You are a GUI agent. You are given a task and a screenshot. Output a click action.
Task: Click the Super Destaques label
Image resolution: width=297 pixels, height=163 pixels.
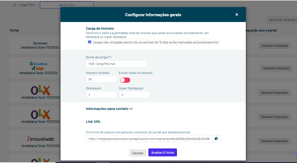131,88
